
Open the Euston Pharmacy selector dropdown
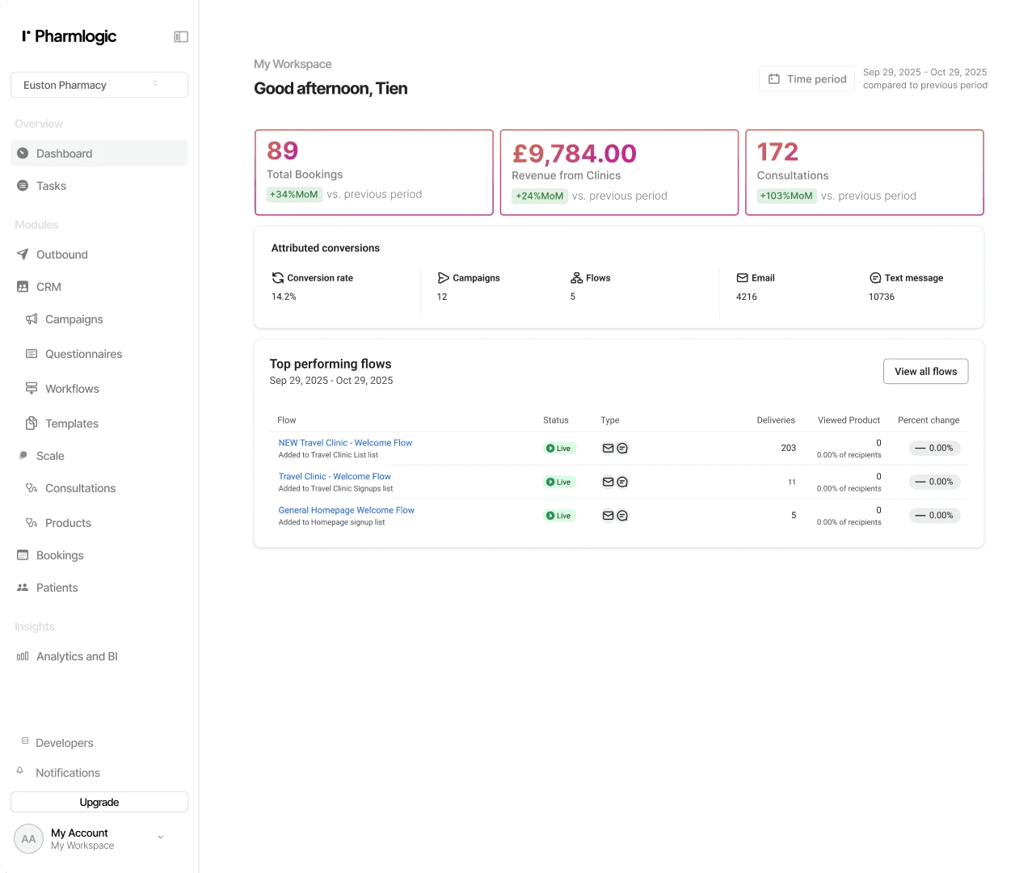[x=99, y=85]
